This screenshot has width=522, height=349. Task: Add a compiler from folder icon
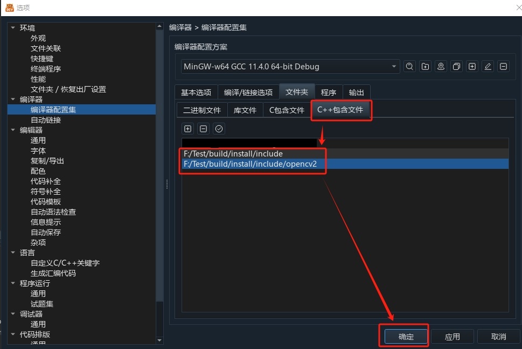point(425,66)
